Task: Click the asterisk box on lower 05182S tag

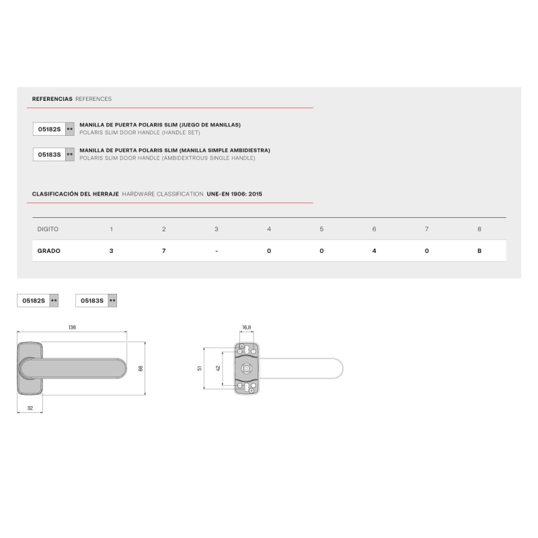Action: click(54, 301)
